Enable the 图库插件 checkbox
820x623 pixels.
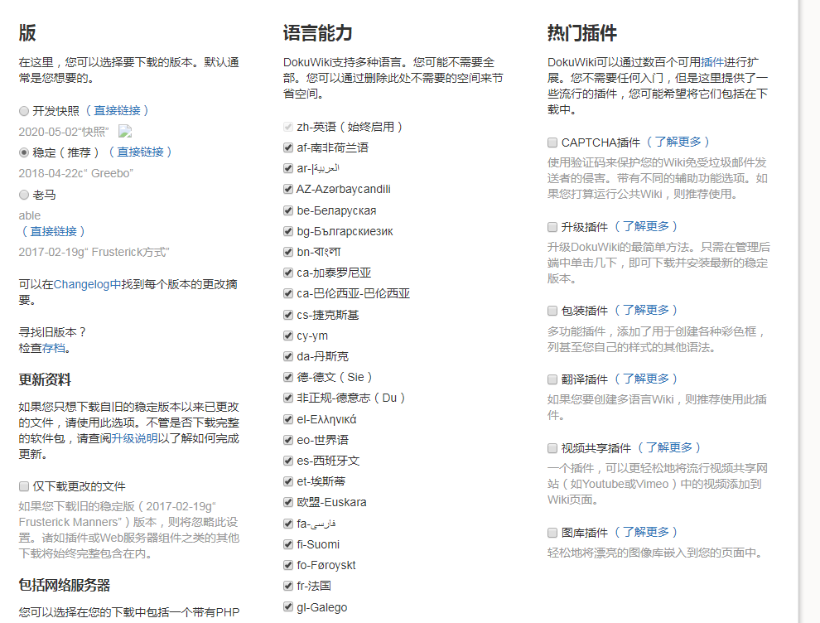coord(551,532)
